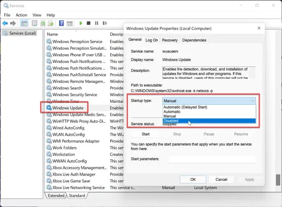Click the grayed Pause button in dialog
The height and width of the screenshot is (207, 282).
click(x=209, y=134)
